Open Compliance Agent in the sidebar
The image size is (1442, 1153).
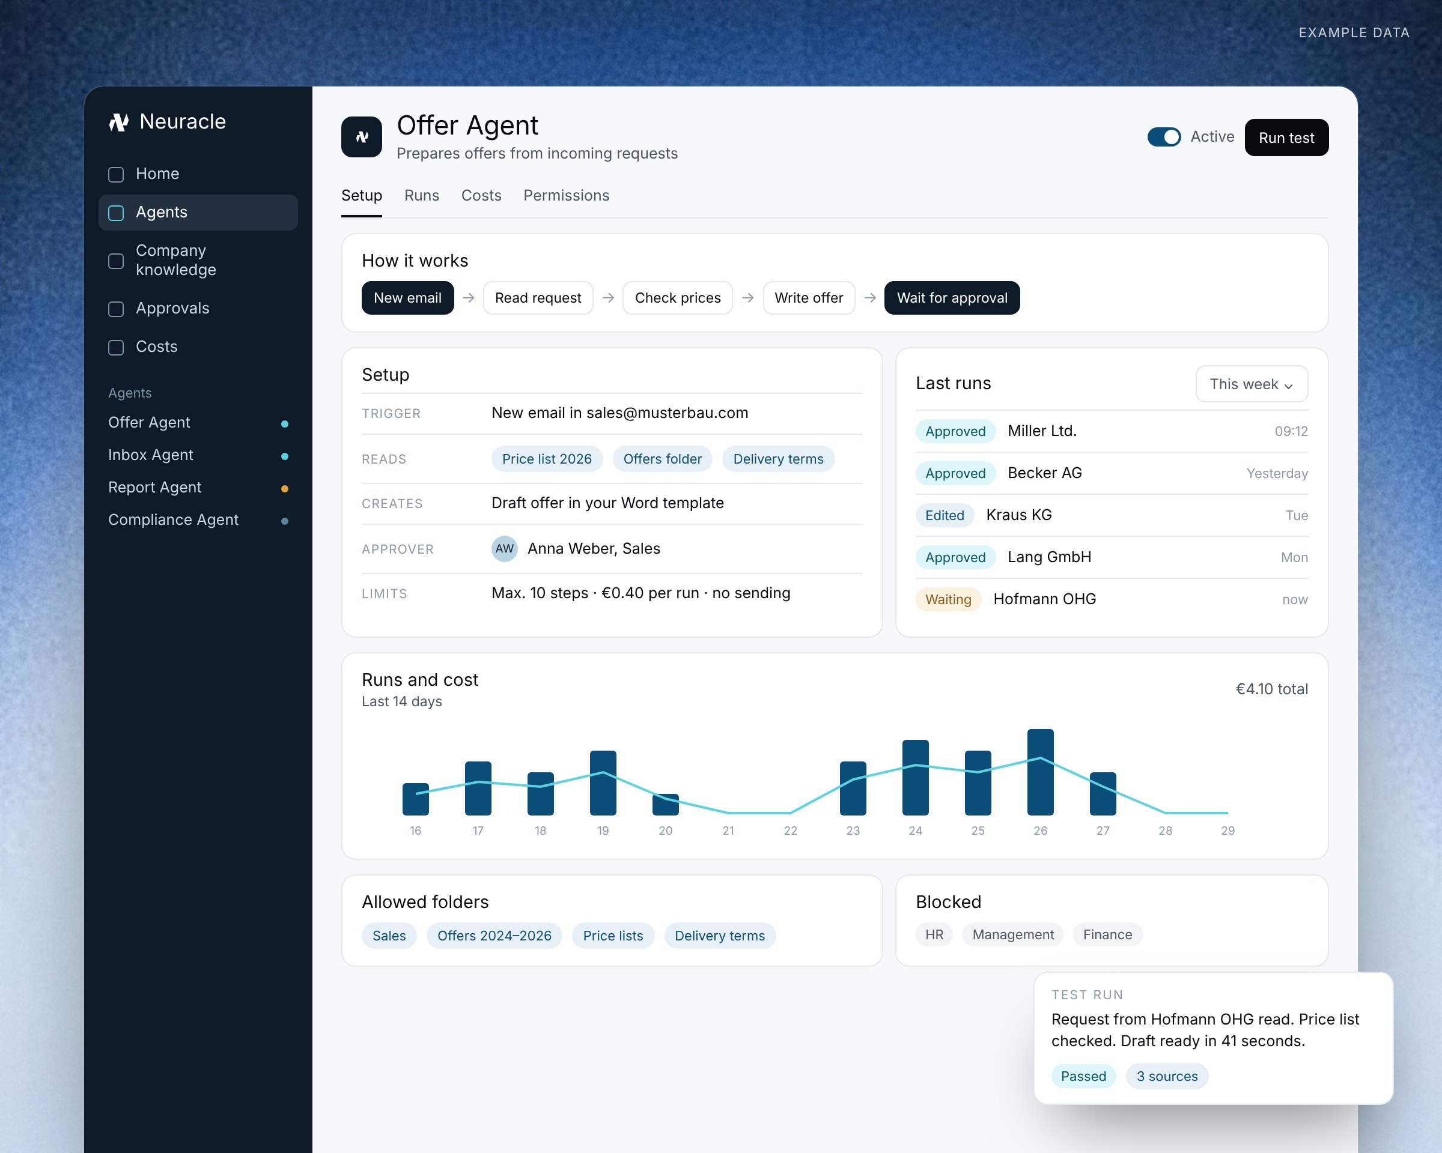coord(198,520)
